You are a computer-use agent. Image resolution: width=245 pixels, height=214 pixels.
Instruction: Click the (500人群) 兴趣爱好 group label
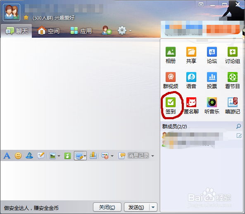53,18
